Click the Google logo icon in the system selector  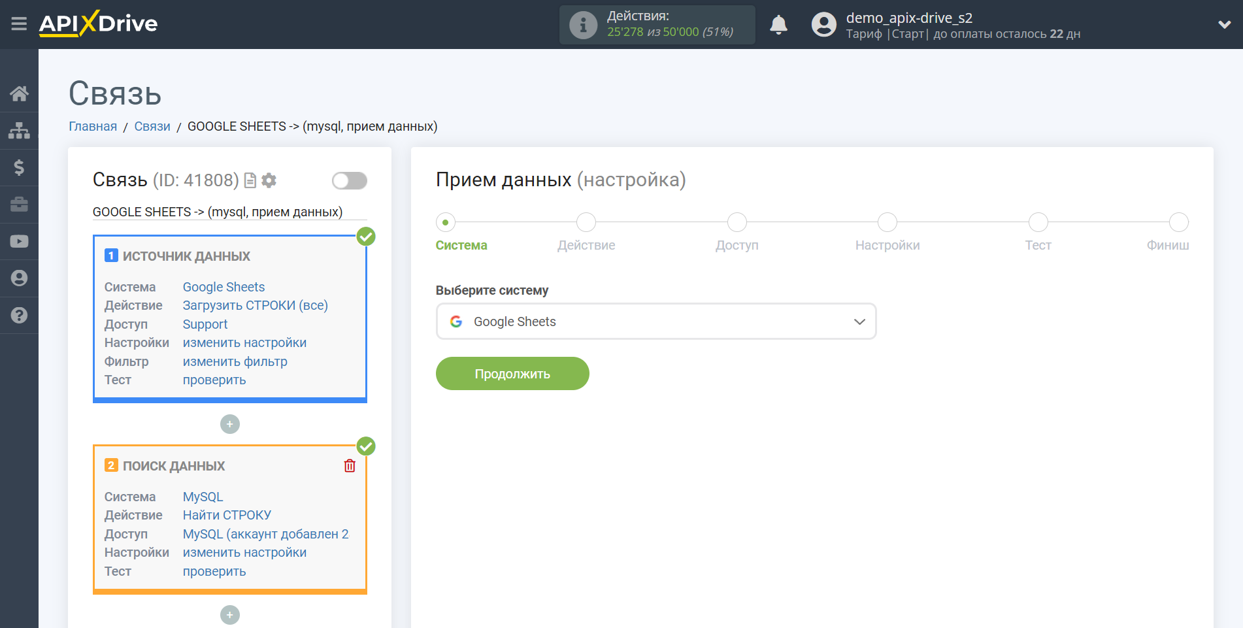456,322
